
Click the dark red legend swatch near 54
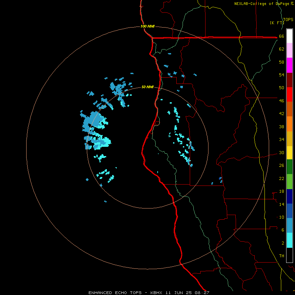coord(289,80)
